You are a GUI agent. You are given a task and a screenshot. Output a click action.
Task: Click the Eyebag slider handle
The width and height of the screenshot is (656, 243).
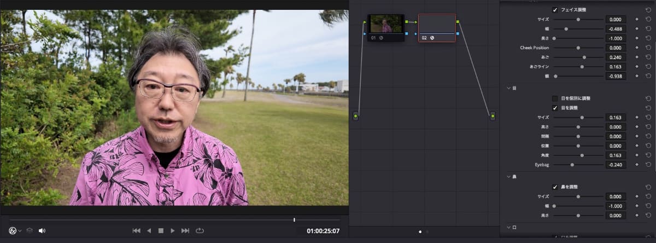(x=572, y=165)
